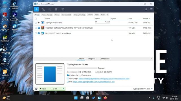Screen dimensions: 181x101
Task: Open the typingmaster.com free-download web page link
Action: coord(104,79)
